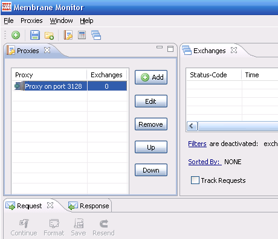The width and height of the screenshot is (278, 239).
Task: Click the green plus toolbar icon
Action: [16, 35]
